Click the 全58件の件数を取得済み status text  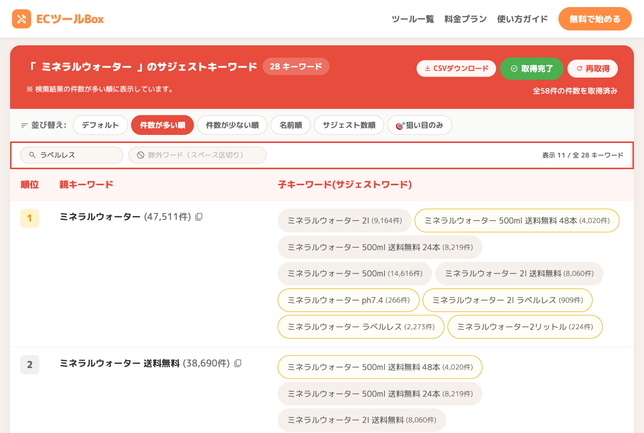pyautogui.click(x=575, y=91)
